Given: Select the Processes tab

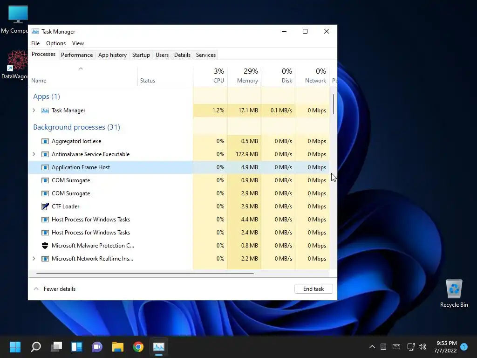Looking at the screenshot, I should click(x=43, y=54).
